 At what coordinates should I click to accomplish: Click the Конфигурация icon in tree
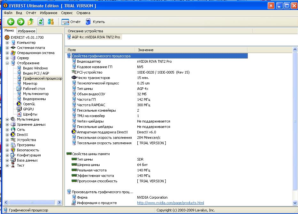(x=13, y=155)
